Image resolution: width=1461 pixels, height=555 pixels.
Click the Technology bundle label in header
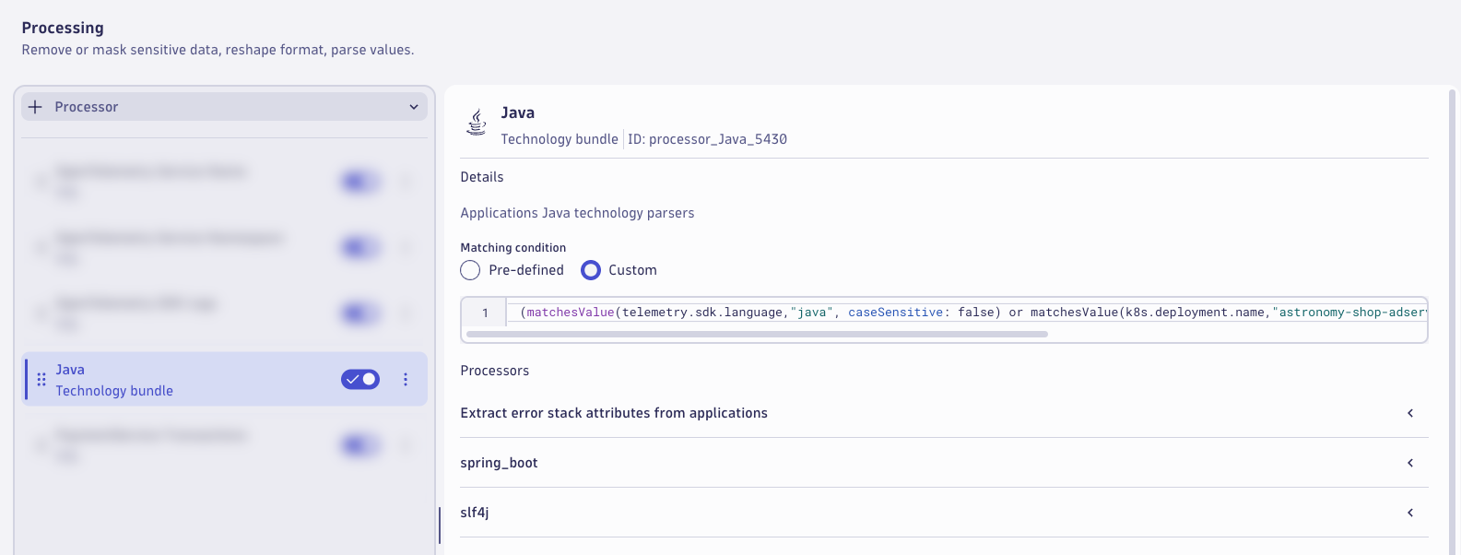click(560, 139)
